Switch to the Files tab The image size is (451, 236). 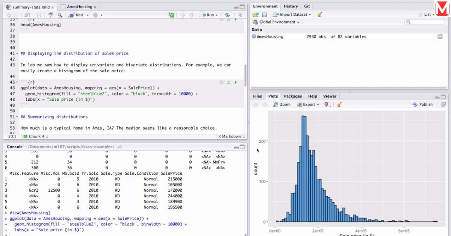pyautogui.click(x=257, y=96)
